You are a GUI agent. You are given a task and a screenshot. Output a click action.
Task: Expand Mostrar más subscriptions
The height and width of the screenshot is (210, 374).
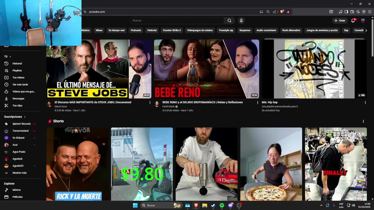20,173
